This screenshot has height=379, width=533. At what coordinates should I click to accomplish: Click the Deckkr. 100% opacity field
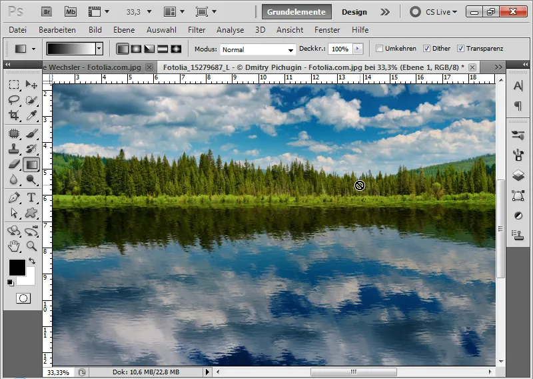tap(340, 49)
